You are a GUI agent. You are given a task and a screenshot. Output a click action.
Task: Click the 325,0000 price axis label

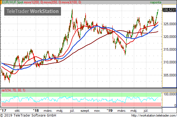[x=170, y=24]
